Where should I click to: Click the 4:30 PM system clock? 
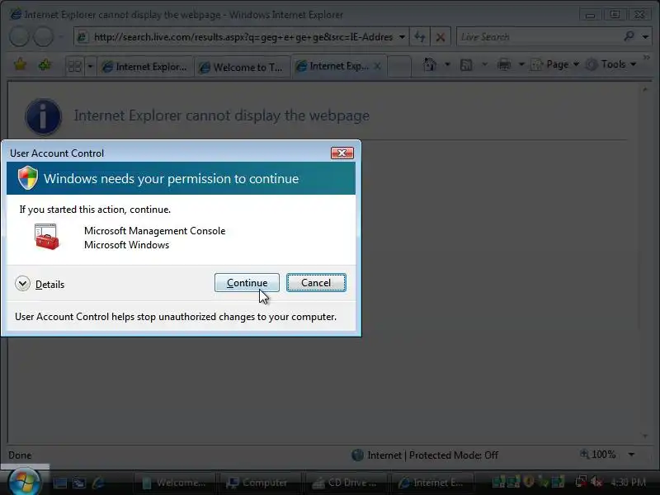[628, 482]
